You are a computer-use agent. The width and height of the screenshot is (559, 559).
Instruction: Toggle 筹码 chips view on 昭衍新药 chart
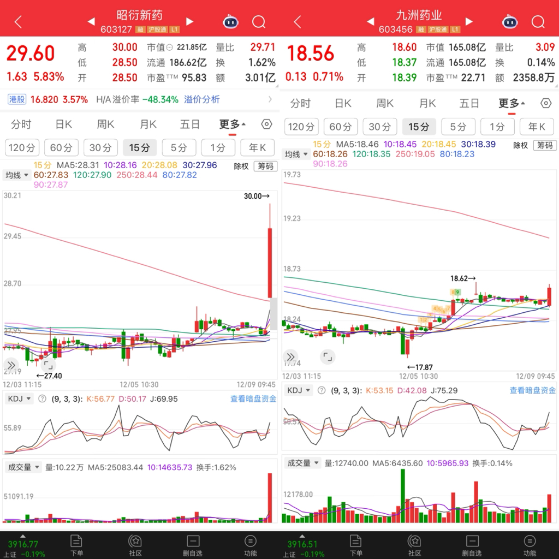[265, 166]
